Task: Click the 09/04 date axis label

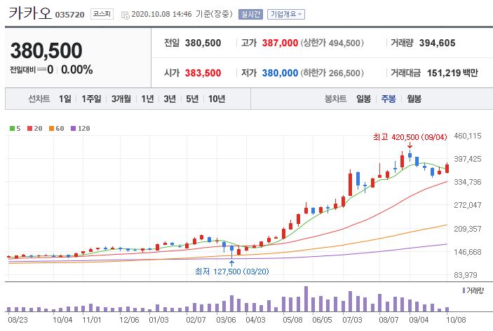Action: 419,320
